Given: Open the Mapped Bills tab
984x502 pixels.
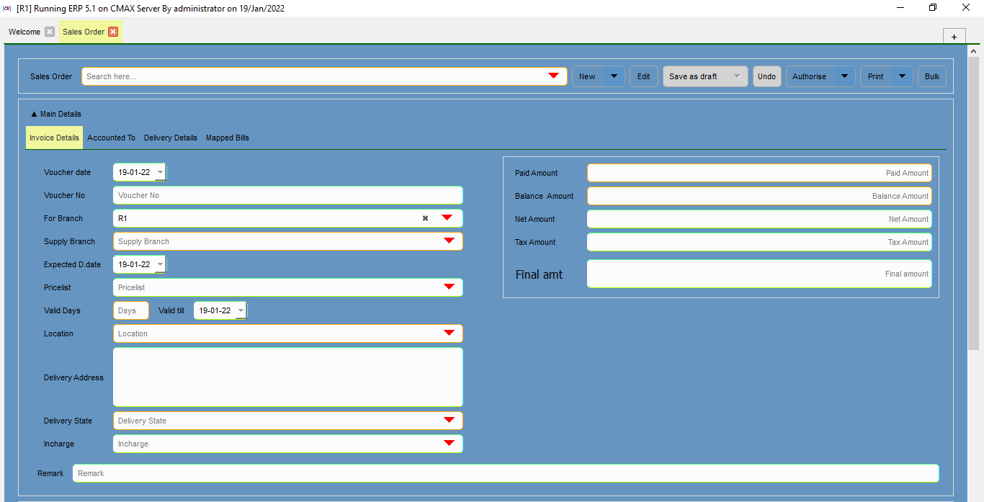Looking at the screenshot, I should point(227,138).
